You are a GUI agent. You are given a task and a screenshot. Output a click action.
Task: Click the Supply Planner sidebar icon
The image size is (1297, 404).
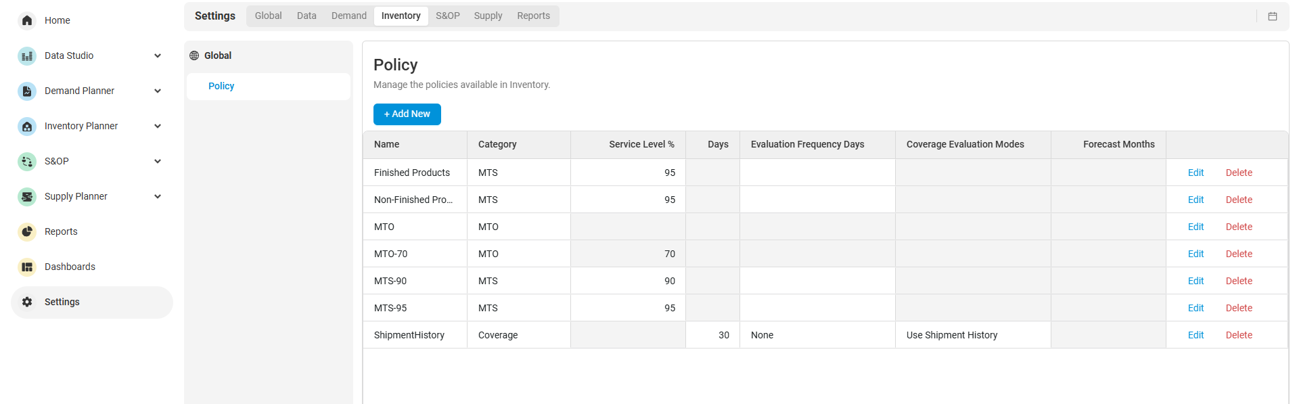pos(27,196)
